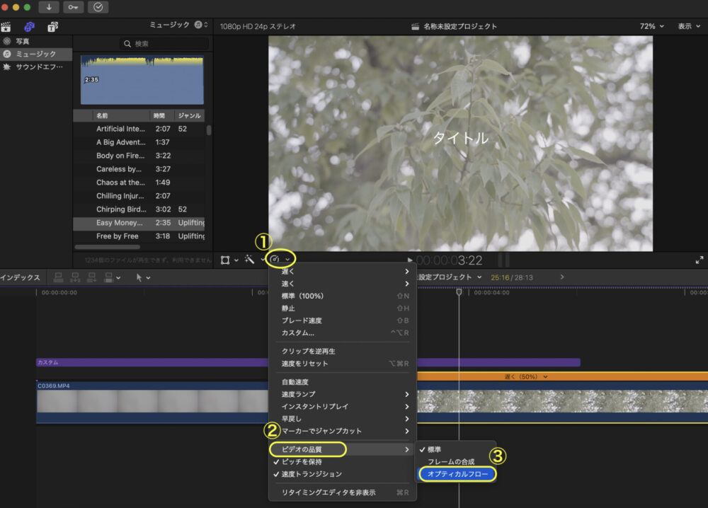Viewport: 708px width, 508px height.
Task: Select クリップを逆再生 menu item
Action: [308, 351]
